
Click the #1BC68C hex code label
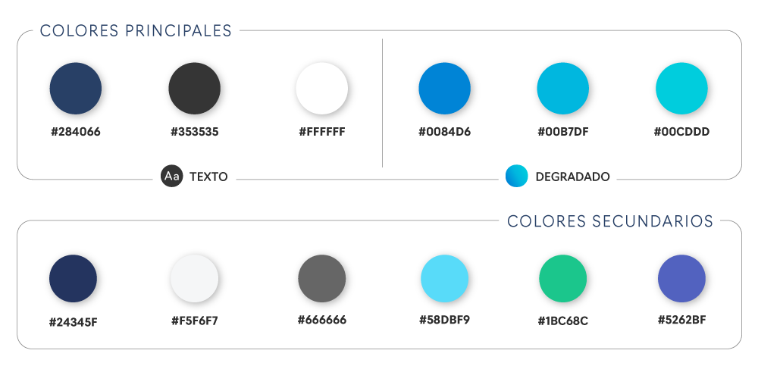point(563,321)
